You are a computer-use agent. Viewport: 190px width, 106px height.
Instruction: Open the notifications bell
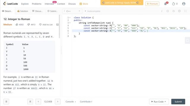click(x=166, y=4)
